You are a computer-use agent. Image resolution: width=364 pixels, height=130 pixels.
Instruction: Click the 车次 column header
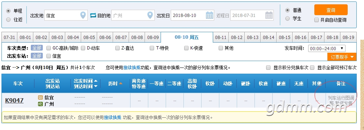pyautogui.click(x=18, y=83)
